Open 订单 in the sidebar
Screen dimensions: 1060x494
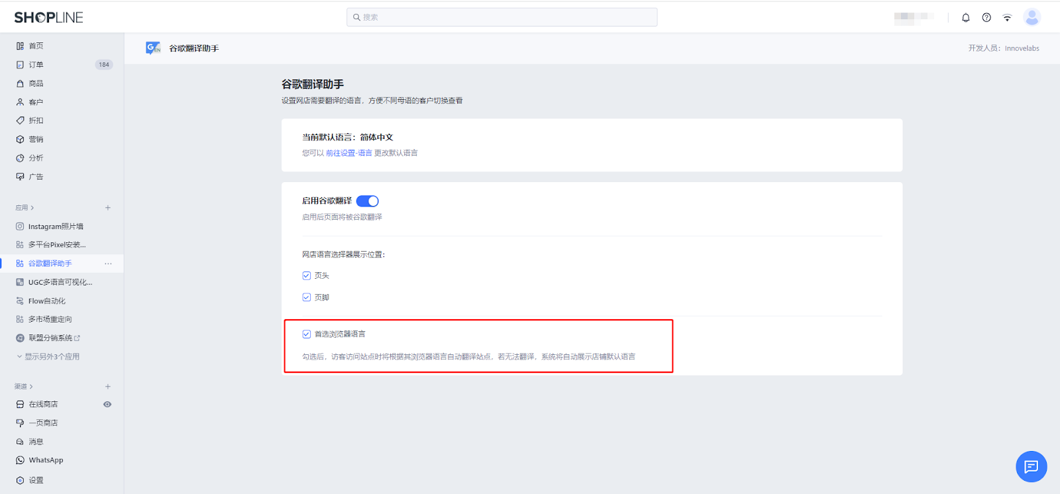(x=36, y=65)
